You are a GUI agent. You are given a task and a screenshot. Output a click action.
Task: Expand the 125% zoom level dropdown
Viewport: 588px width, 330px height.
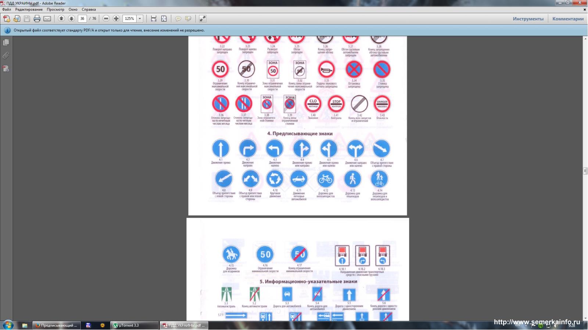[140, 19]
